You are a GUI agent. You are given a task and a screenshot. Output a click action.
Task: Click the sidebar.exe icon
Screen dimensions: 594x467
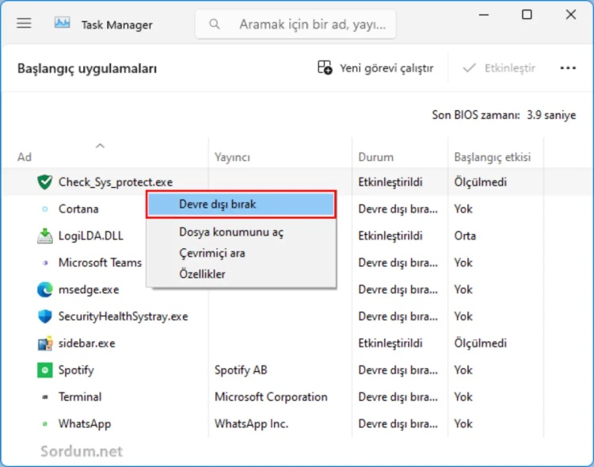tap(45, 343)
